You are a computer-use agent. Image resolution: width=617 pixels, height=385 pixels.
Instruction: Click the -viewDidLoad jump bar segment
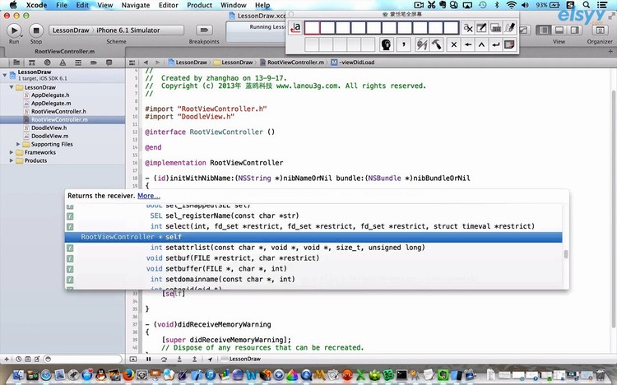[x=353, y=63]
